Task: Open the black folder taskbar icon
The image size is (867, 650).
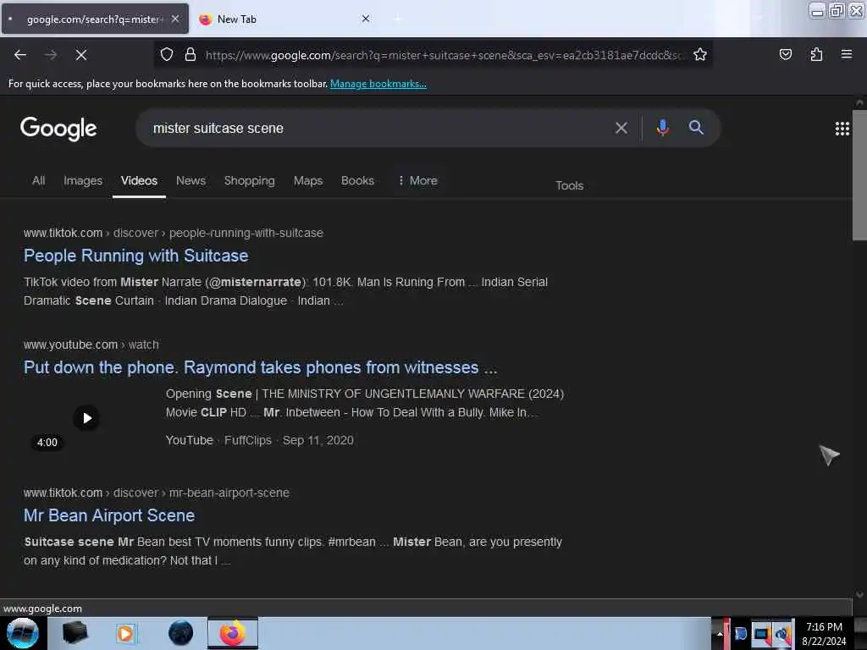Action: pyautogui.click(x=75, y=633)
